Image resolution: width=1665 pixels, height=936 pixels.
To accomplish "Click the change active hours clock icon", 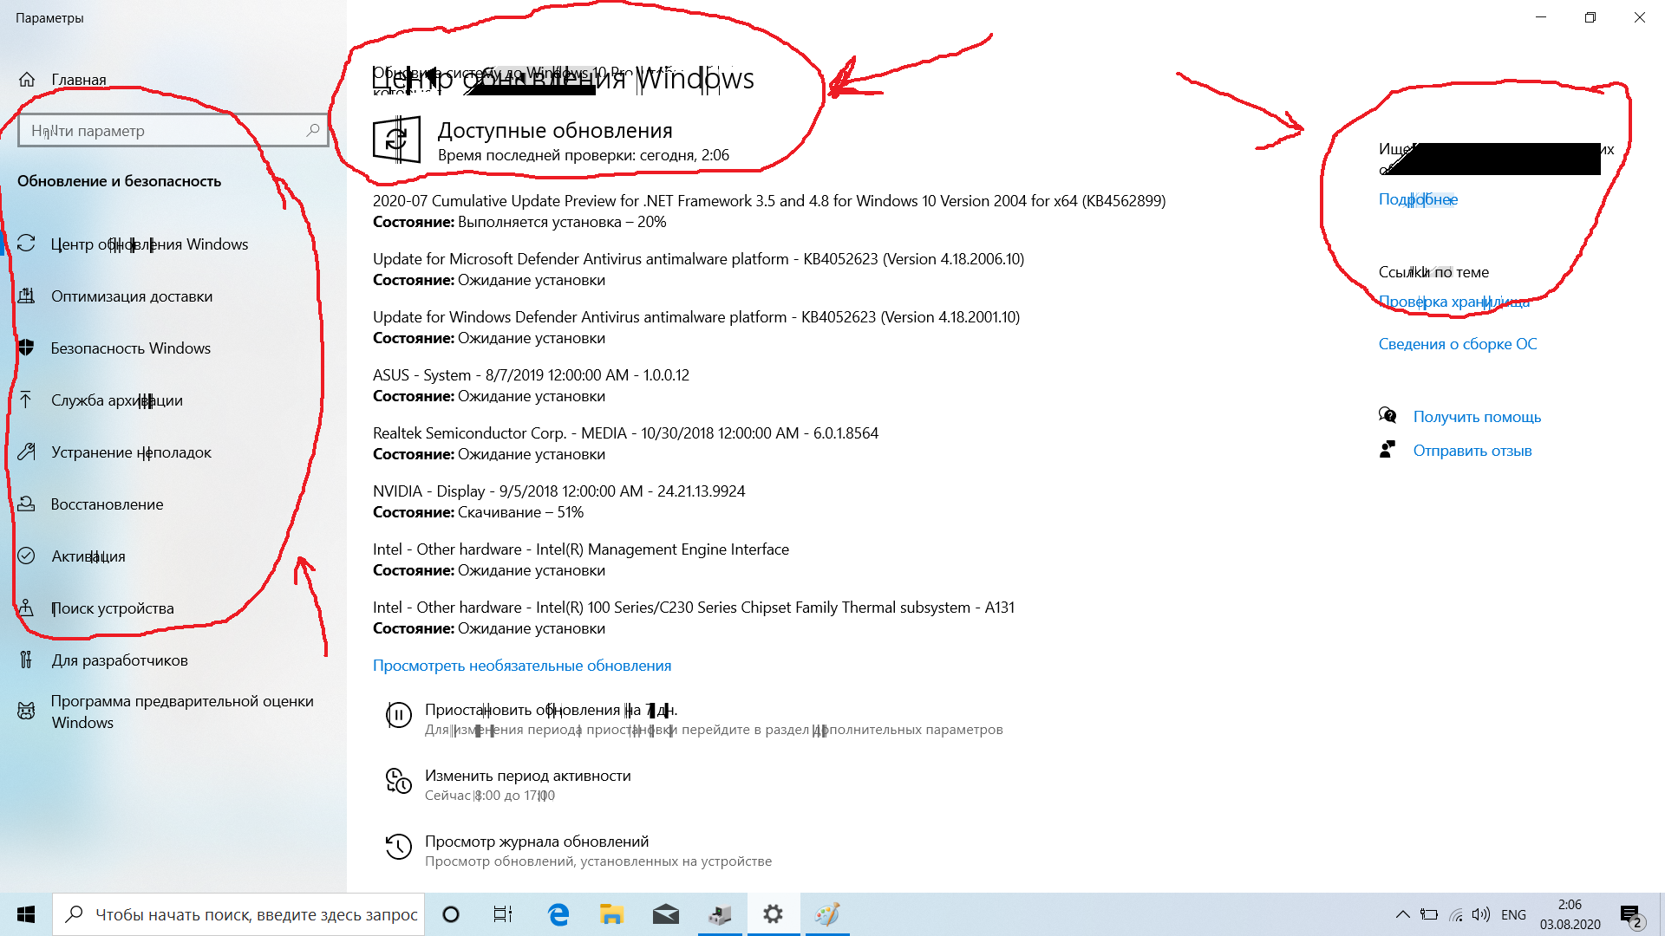I will [x=398, y=781].
